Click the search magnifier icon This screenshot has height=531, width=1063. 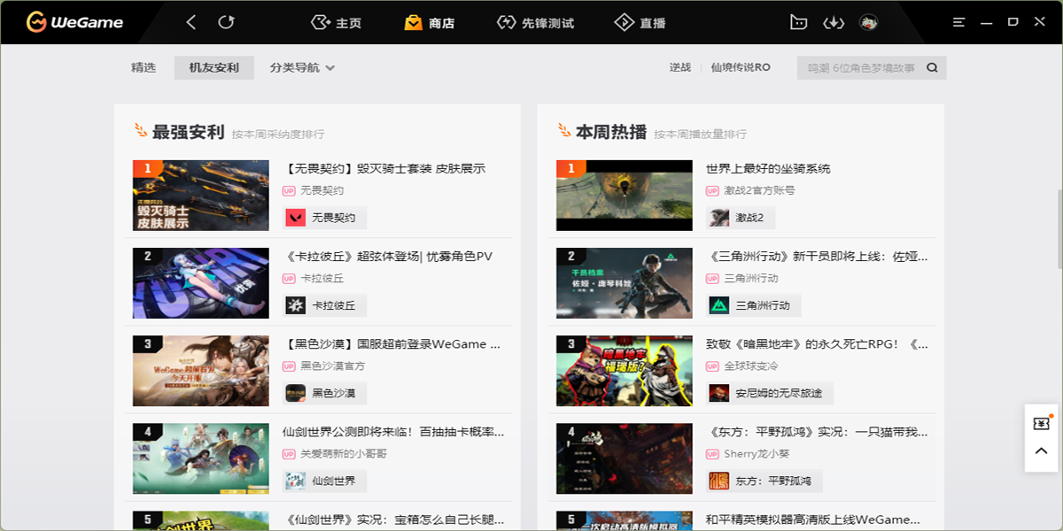tap(932, 68)
